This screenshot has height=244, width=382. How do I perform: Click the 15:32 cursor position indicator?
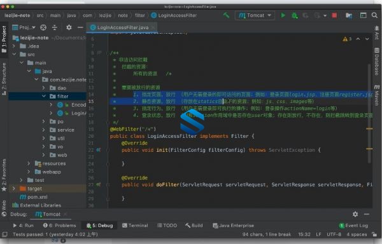(304, 234)
